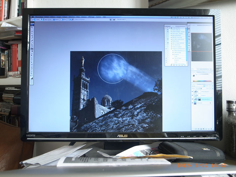Viewport: 236px width, 177px height.
Task: Click the Layers panel trash icon
Action: (x=211, y=129)
